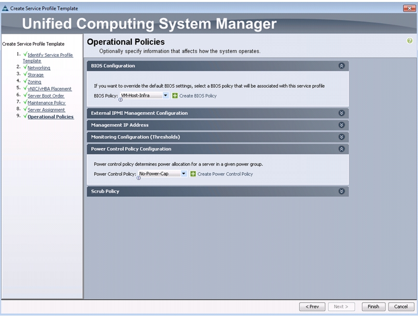Click the 'Power Control Policy:' label
This screenshot has width=418, height=332.
point(115,174)
